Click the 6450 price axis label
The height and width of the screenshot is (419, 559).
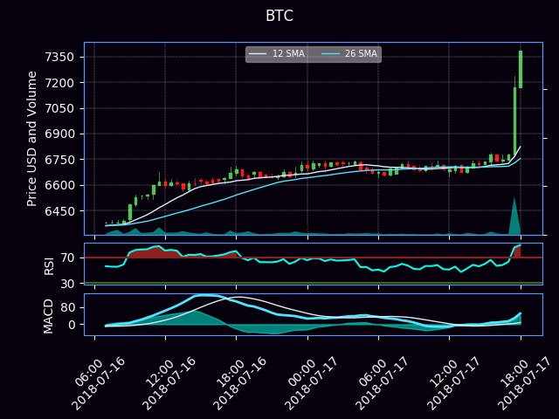59,211
